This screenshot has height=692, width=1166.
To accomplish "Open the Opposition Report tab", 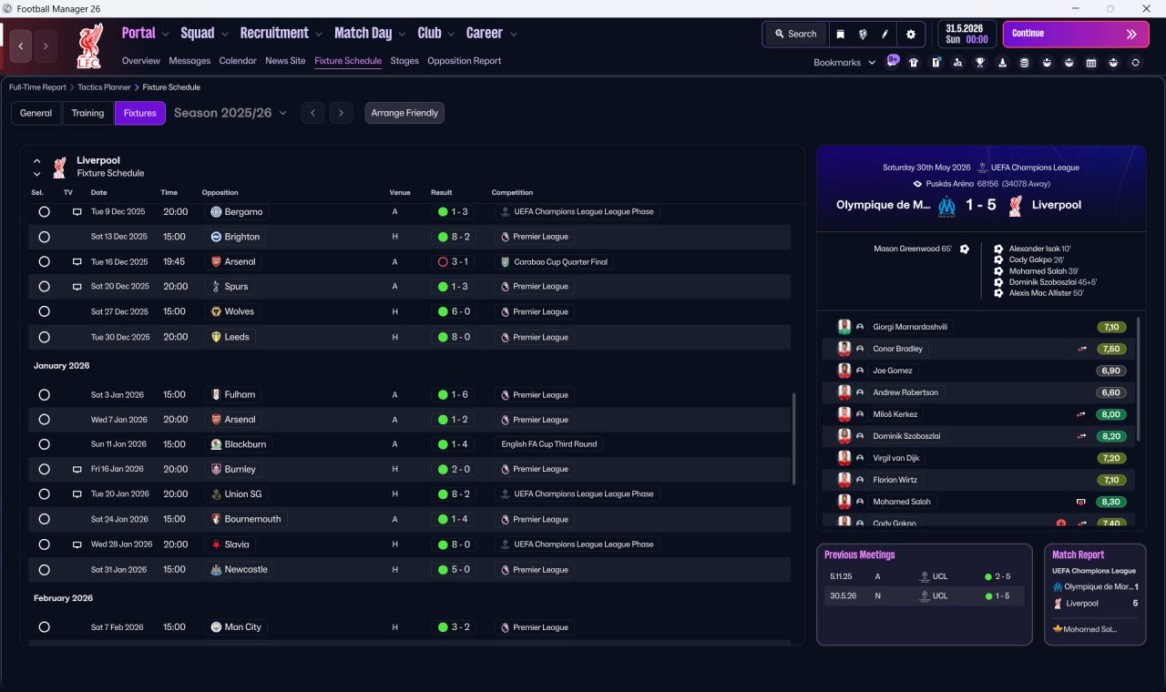I will click(465, 61).
